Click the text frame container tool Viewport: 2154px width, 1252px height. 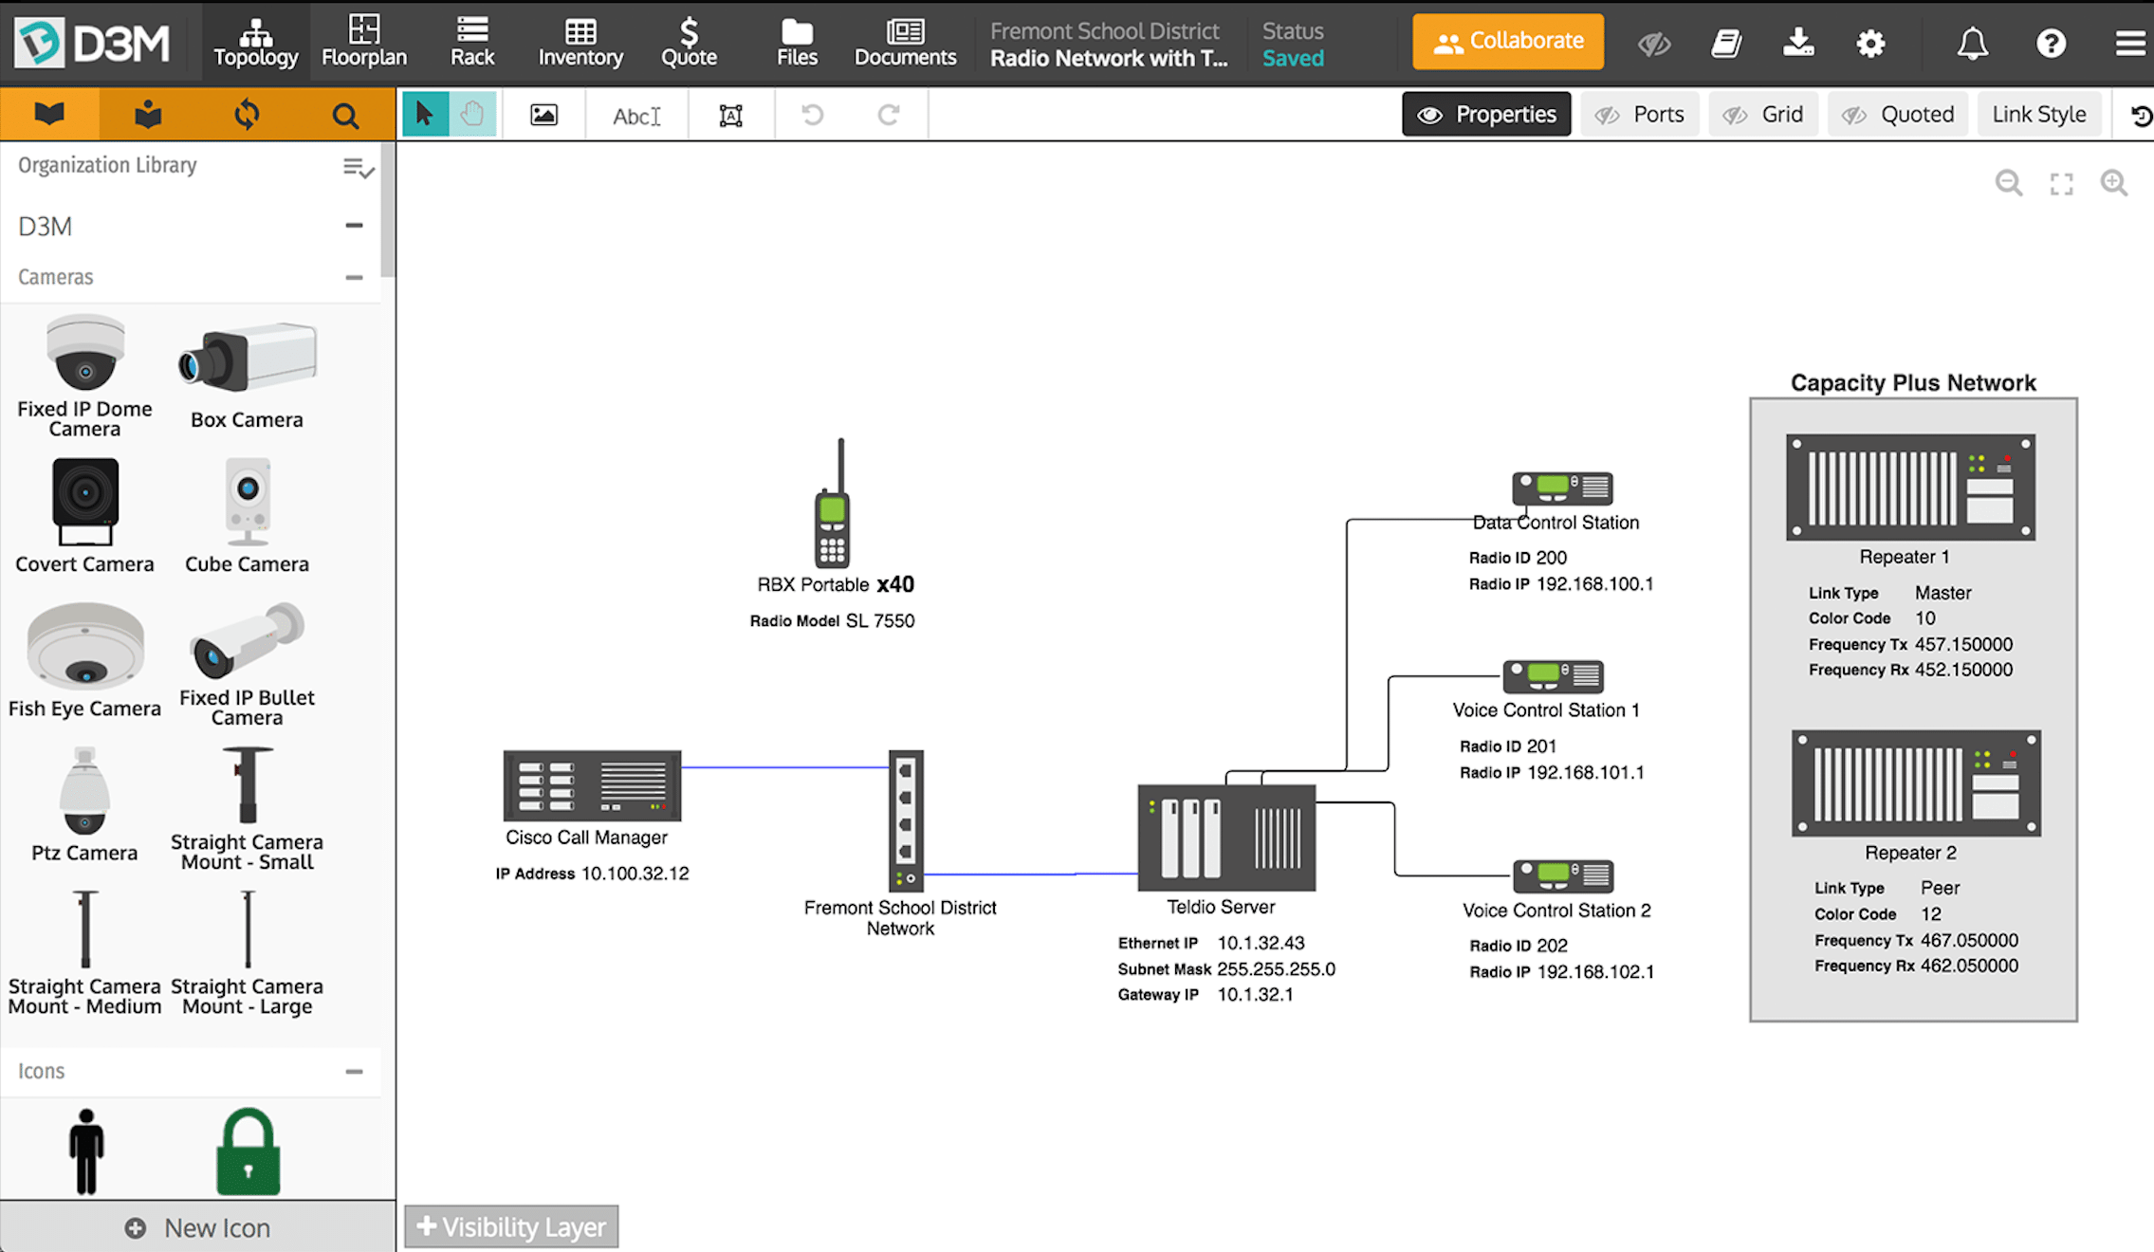[730, 116]
